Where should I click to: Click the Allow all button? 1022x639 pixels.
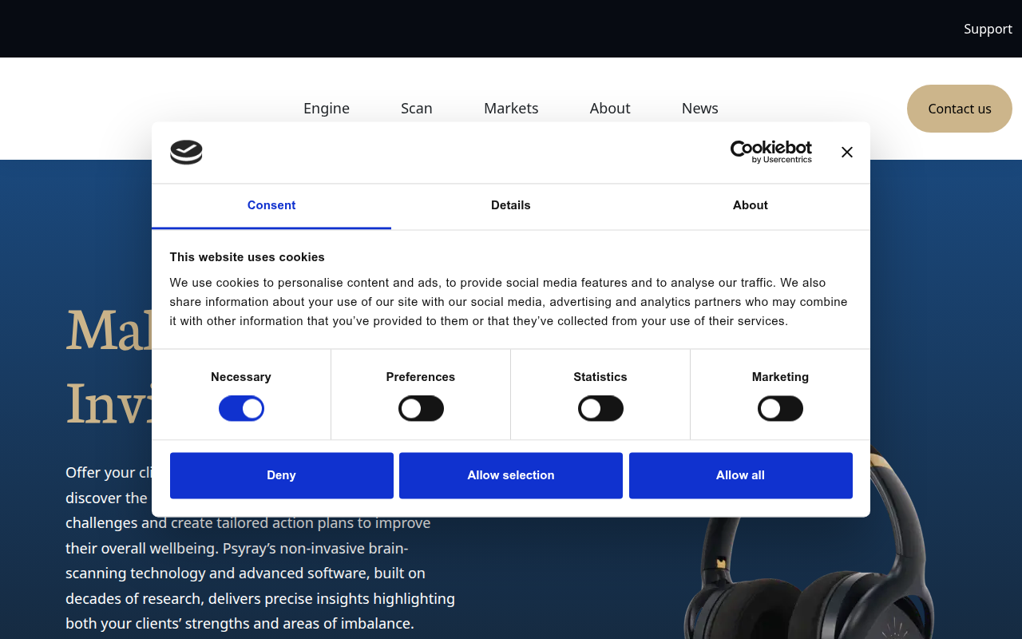[x=741, y=475]
